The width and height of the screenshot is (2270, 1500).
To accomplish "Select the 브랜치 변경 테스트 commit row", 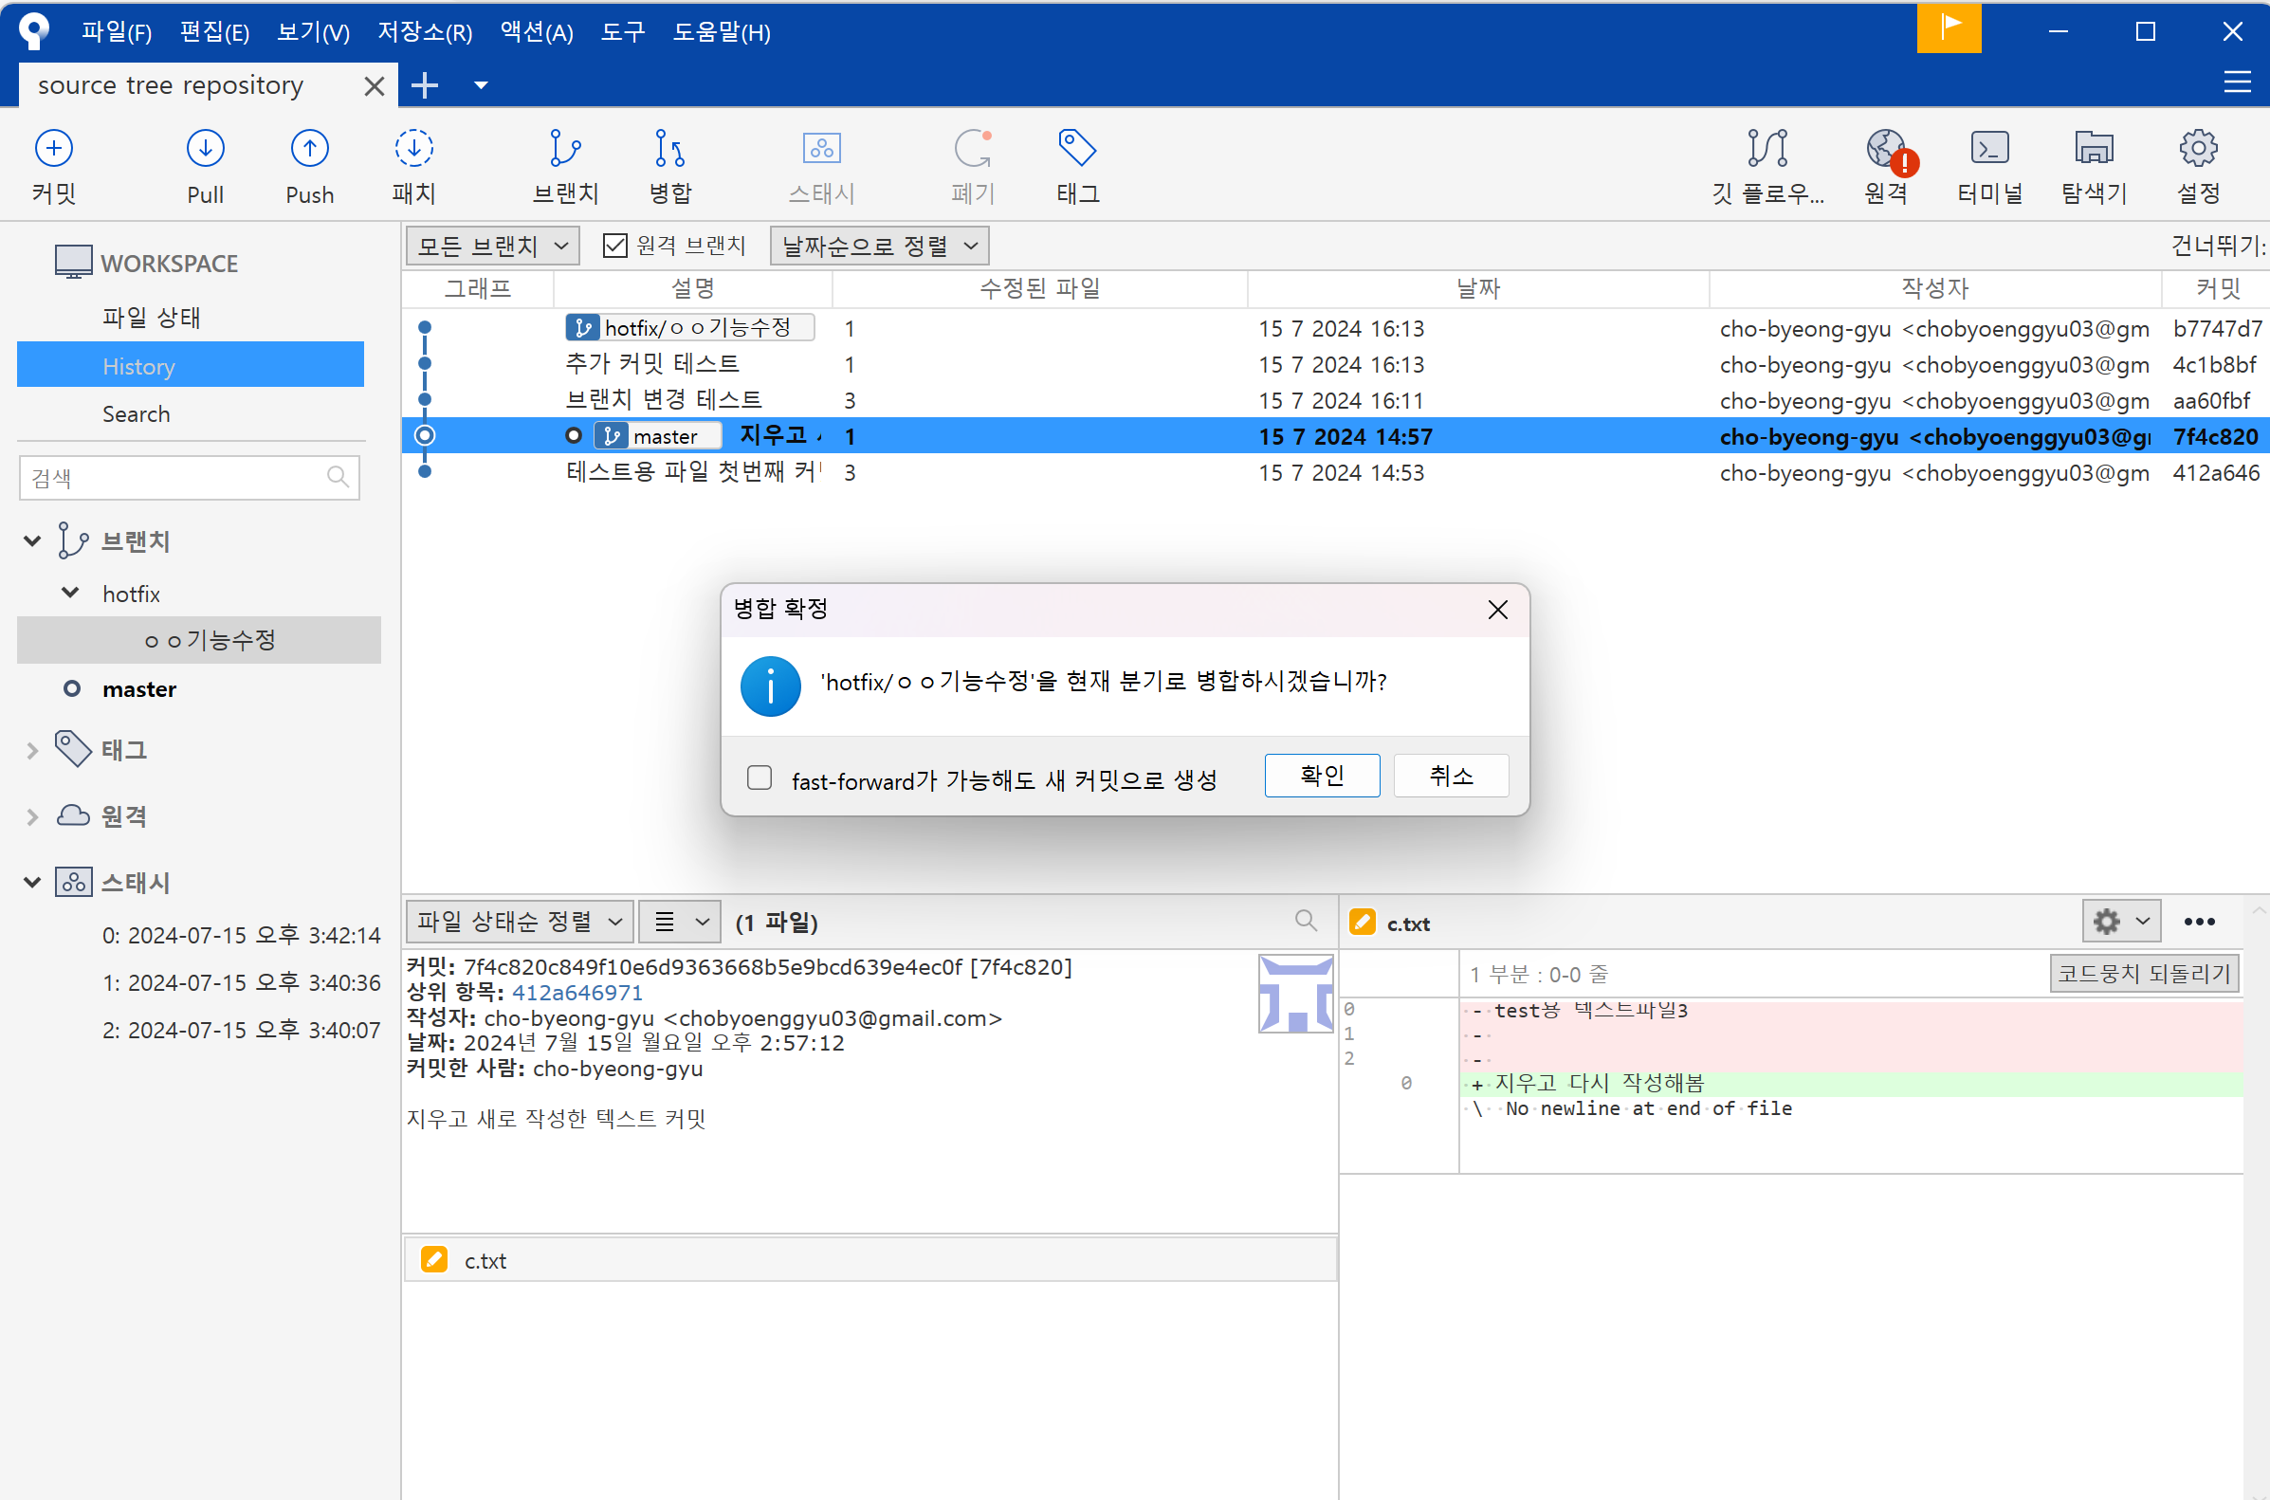I will [1335, 401].
